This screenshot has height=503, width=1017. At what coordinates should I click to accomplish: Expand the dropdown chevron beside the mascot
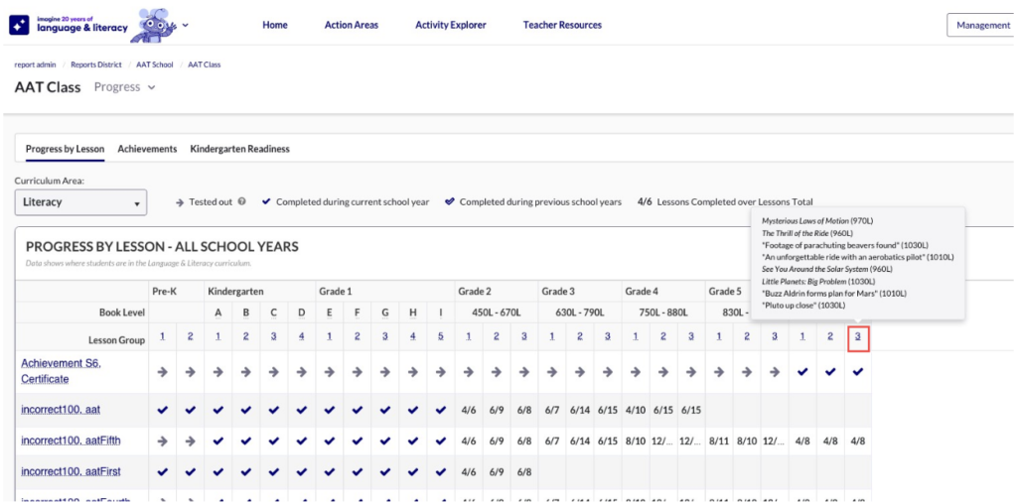pos(186,25)
